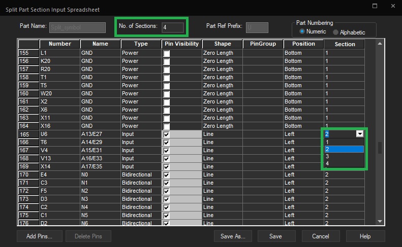Open Help for the spreadsheet
This screenshot has width=402, height=247.
coord(365,236)
